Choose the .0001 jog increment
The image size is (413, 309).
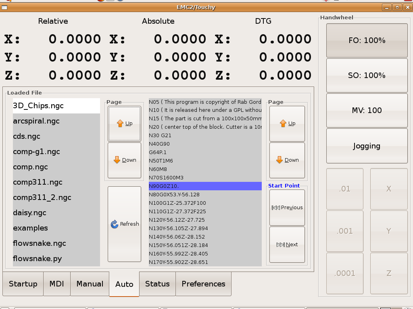[x=345, y=274]
